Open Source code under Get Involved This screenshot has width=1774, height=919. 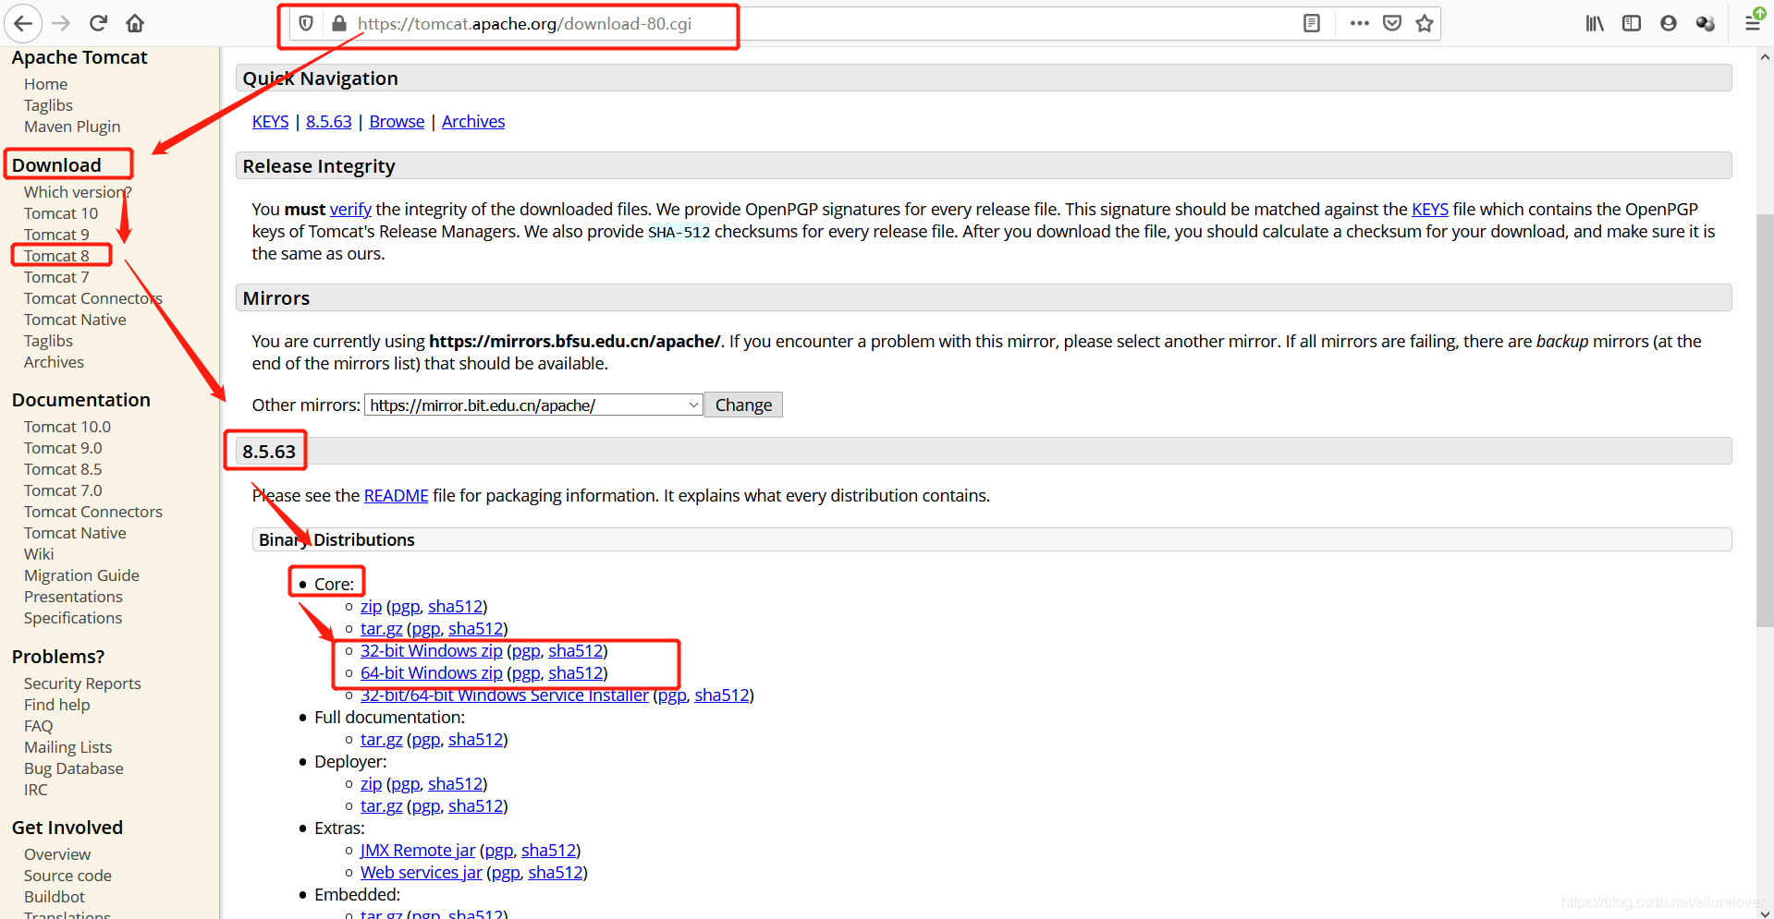(67, 876)
